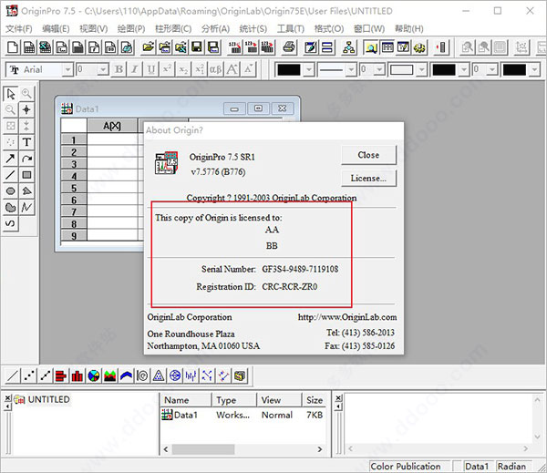Select Data1 entry in project list
Viewport: 547px width, 473px height.
click(x=180, y=415)
